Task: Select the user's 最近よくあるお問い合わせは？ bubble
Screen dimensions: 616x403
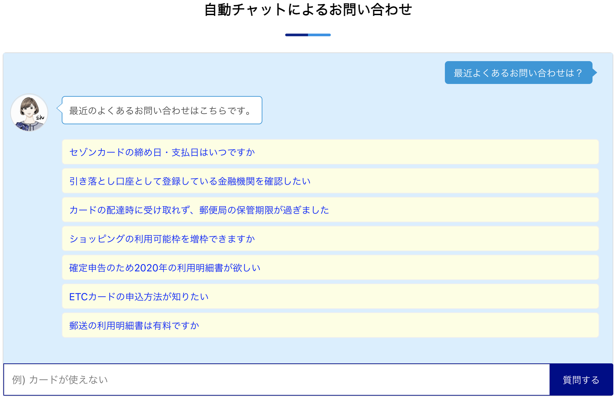Action: click(518, 73)
